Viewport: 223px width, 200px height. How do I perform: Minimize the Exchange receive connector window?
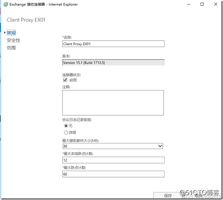(x=189, y=4)
